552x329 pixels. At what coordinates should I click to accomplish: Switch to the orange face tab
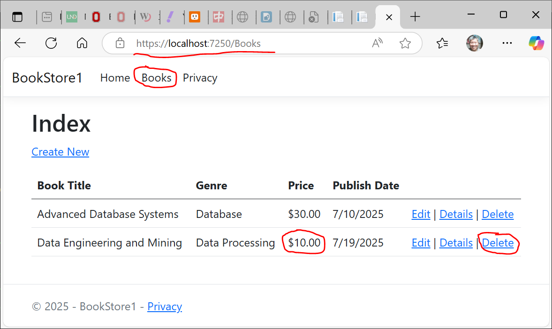point(194,16)
